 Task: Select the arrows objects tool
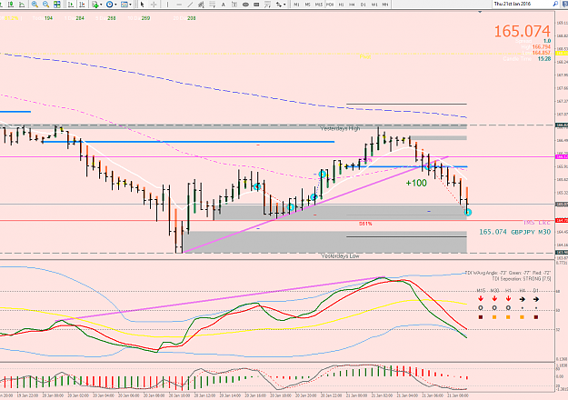[279, 5]
